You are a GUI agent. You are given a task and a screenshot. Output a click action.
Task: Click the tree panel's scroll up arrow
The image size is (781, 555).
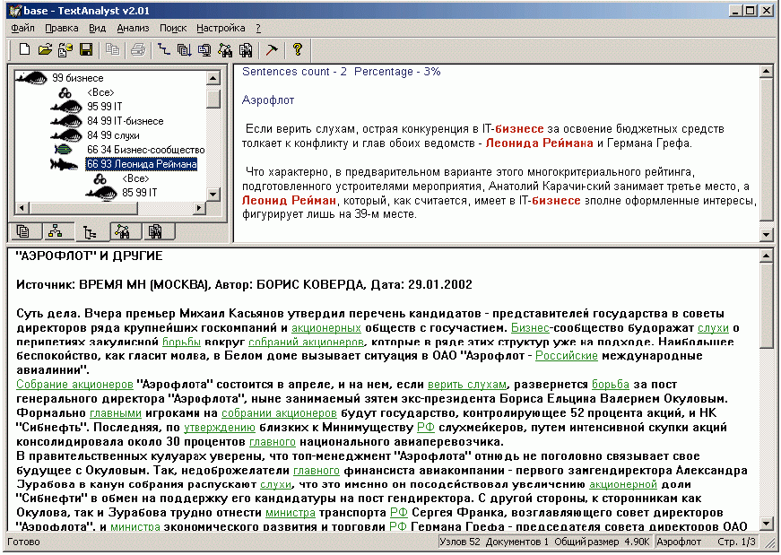click(213, 78)
